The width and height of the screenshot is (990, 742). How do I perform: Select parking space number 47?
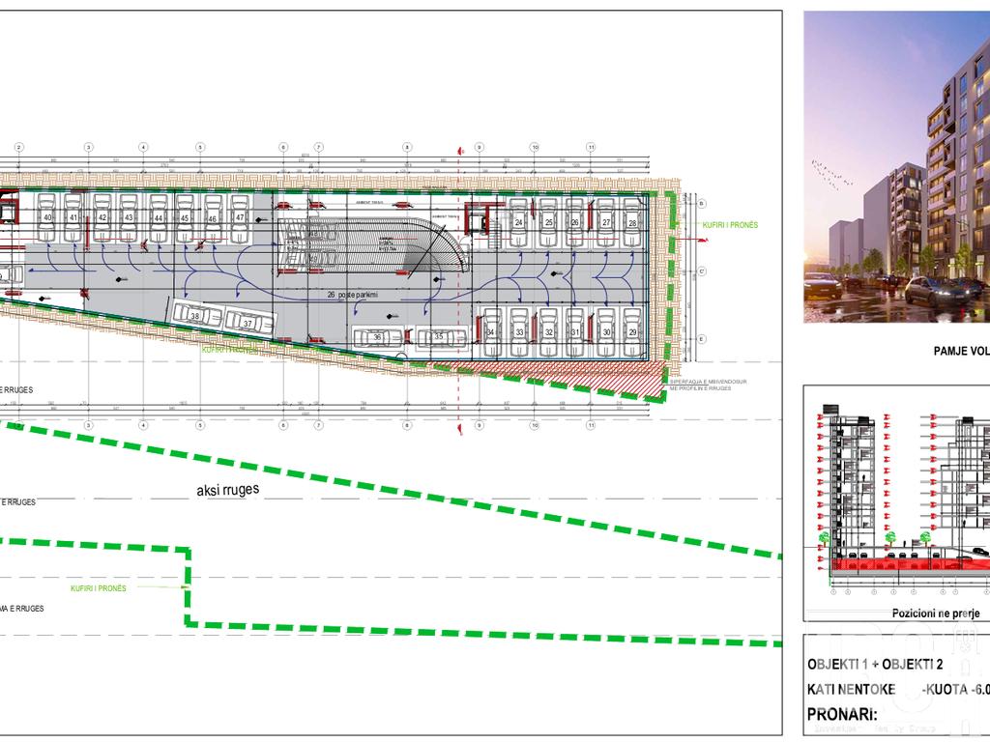coord(240,217)
